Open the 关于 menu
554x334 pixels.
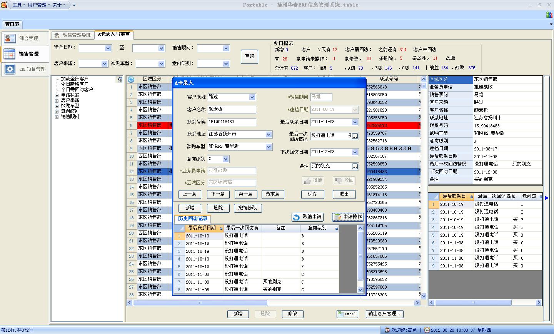point(59,5)
